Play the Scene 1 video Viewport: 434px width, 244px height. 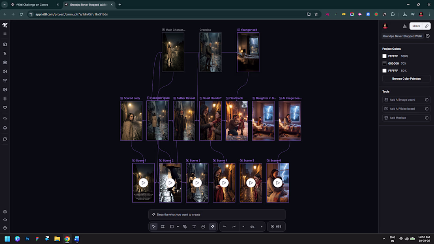[143, 183]
